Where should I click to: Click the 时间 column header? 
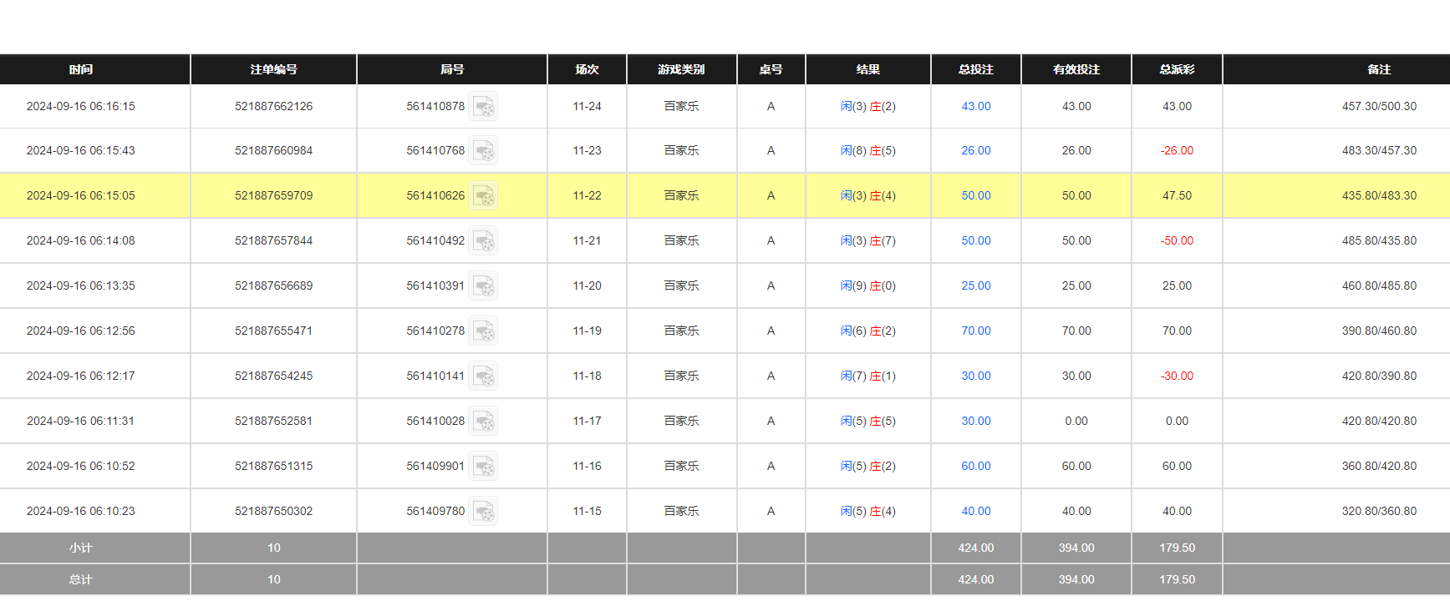(x=81, y=70)
